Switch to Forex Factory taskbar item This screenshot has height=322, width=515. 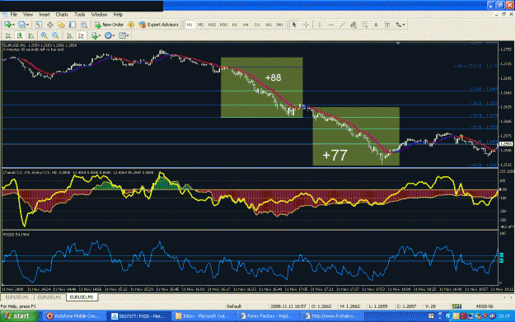pyautogui.click(x=269, y=316)
